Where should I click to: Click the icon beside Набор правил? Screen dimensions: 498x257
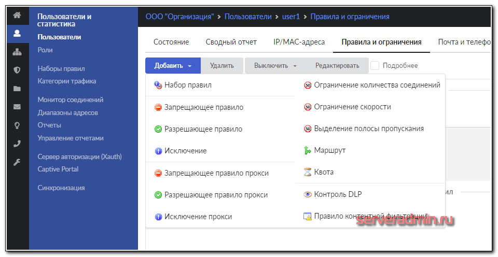[158, 85]
